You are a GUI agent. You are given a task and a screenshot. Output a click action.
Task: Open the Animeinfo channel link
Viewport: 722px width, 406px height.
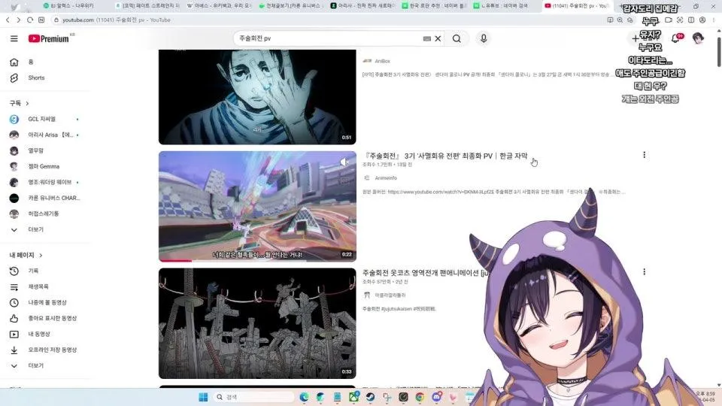385,177
